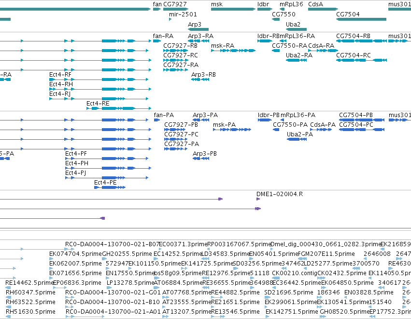
Task: Select the Ect4-PJ protein feature
Action: pos(107,178)
